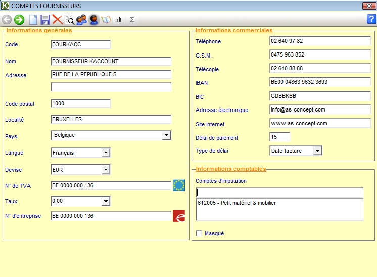Click the BIC field GDBBKBB
This screenshot has height=277, width=377.
point(320,96)
